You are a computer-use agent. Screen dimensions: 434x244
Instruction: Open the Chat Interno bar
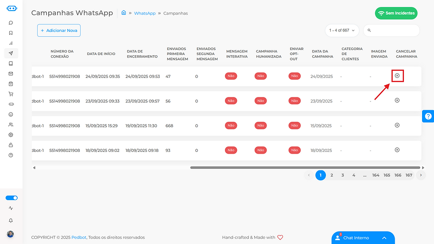tap(363, 238)
